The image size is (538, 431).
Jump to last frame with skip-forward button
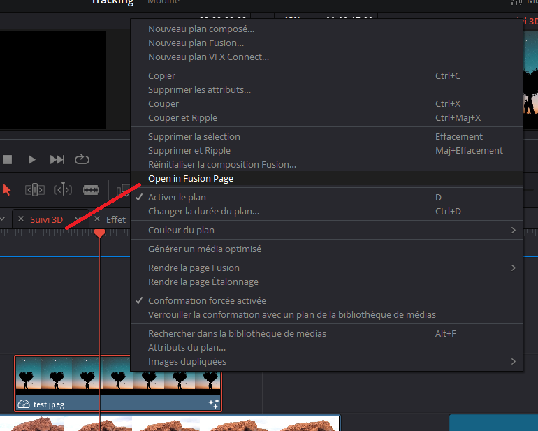click(57, 159)
